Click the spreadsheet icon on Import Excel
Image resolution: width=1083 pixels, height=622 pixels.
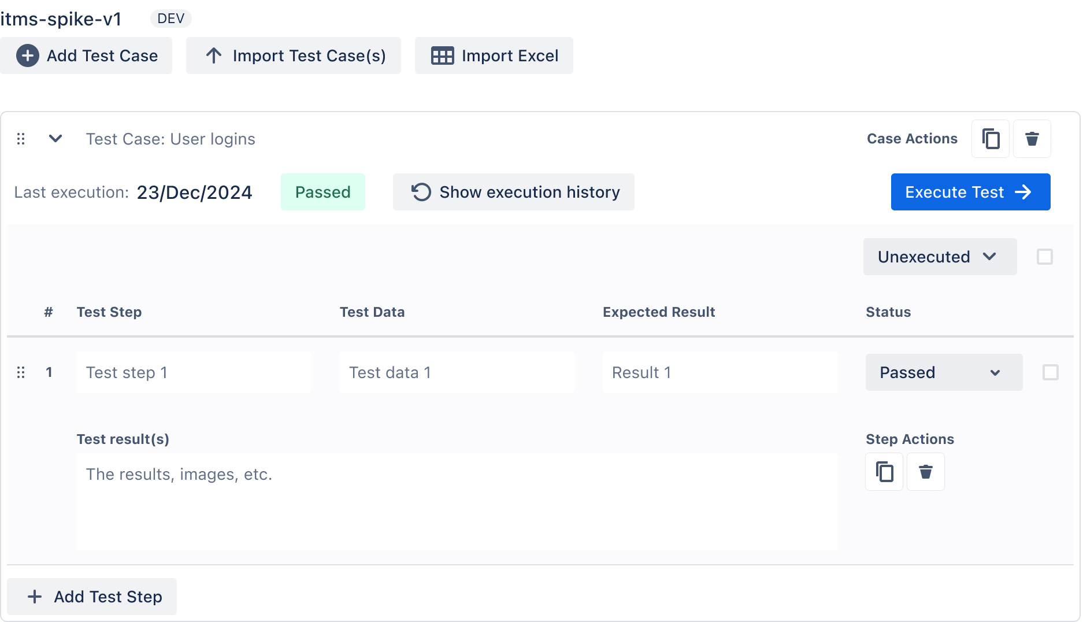[x=442, y=55]
